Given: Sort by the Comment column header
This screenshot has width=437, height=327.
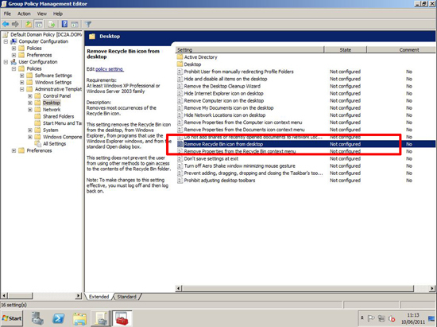Looking at the screenshot, I should [x=401, y=49].
